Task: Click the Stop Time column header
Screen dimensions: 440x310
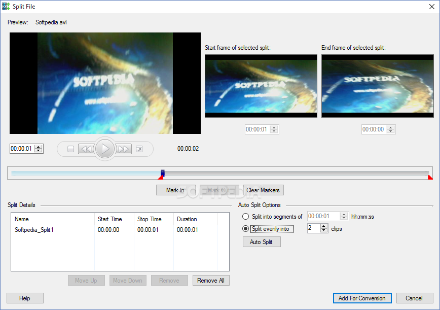Action: point(154,219)
